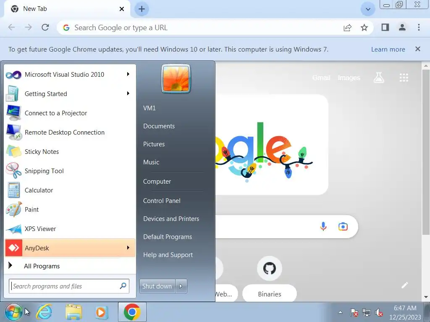
Task: Click the user account flower picture
Action: 176,79
